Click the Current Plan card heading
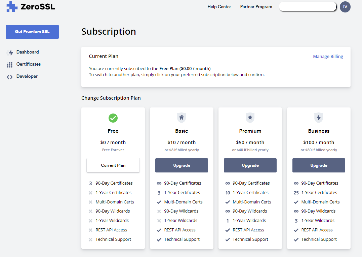The width and height of the screenshot is (362, 257). pyautogui.click(x=104, y=56)
